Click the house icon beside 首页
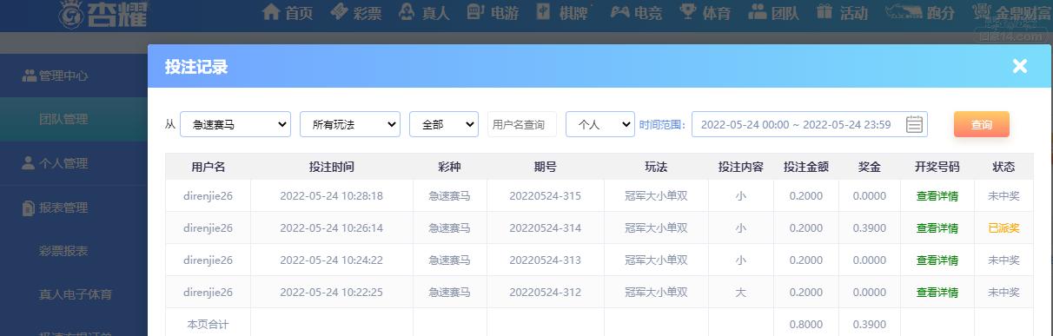 click(x=271, y=12)
